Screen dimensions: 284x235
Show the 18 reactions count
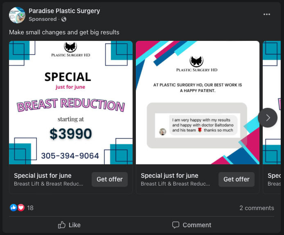click(30, 208)
